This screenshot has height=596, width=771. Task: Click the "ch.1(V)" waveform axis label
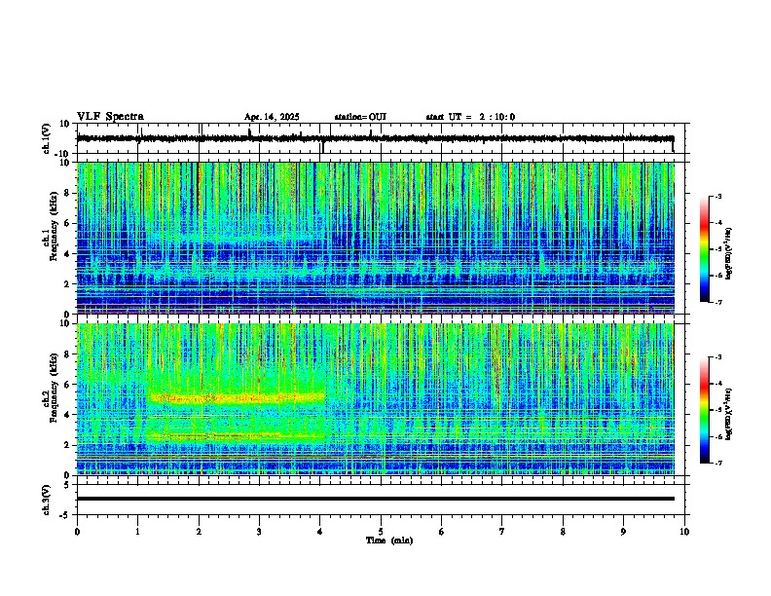pyautogui.click(x=47, y=138)
